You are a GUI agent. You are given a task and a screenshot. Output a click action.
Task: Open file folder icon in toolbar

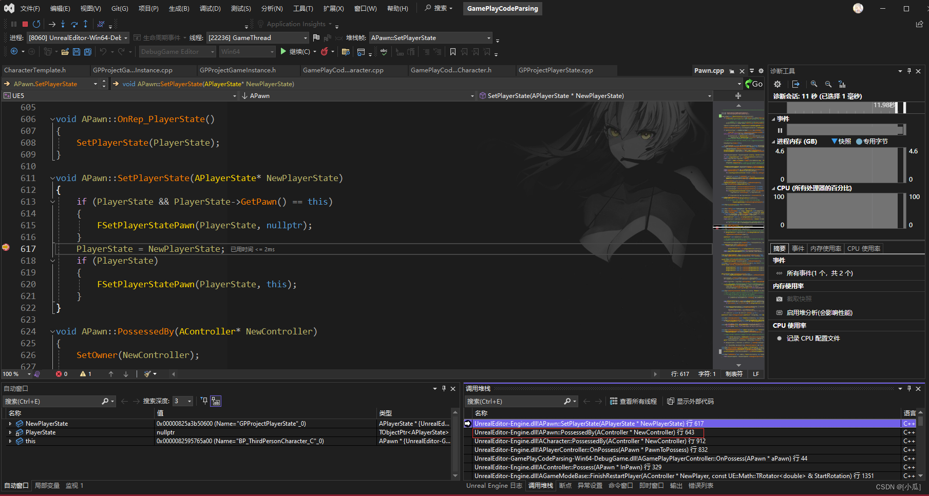pyautogui.click(x=65, y=51)
